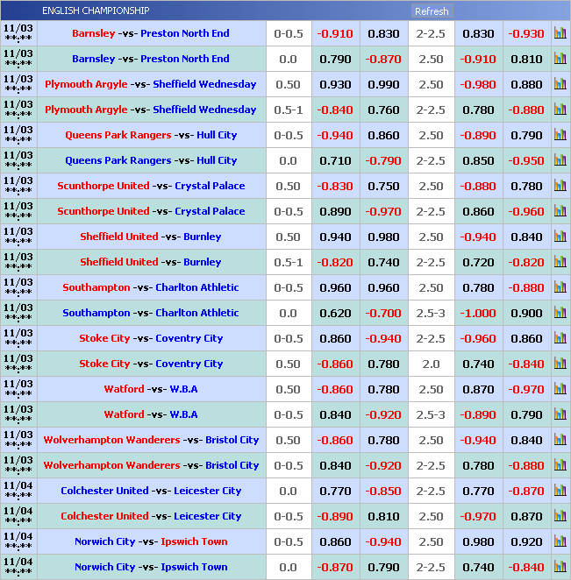Select the 0.620 odds for Southampton
Viewport: 571px width, 580px height.
335,314
